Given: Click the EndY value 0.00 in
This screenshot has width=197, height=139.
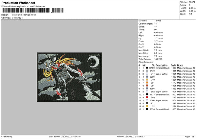Looking at the screenshot, I should [158, 47].
